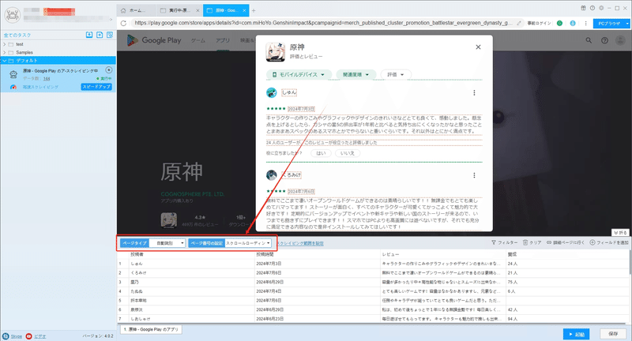Image resolution: width=632 pixels, height=341 pixels.
Task: Click the Skype icon in the status bar
Action: (x=6, y=336)
